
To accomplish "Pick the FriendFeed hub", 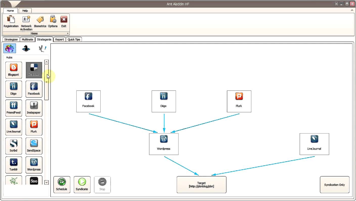I will (14, 108).
